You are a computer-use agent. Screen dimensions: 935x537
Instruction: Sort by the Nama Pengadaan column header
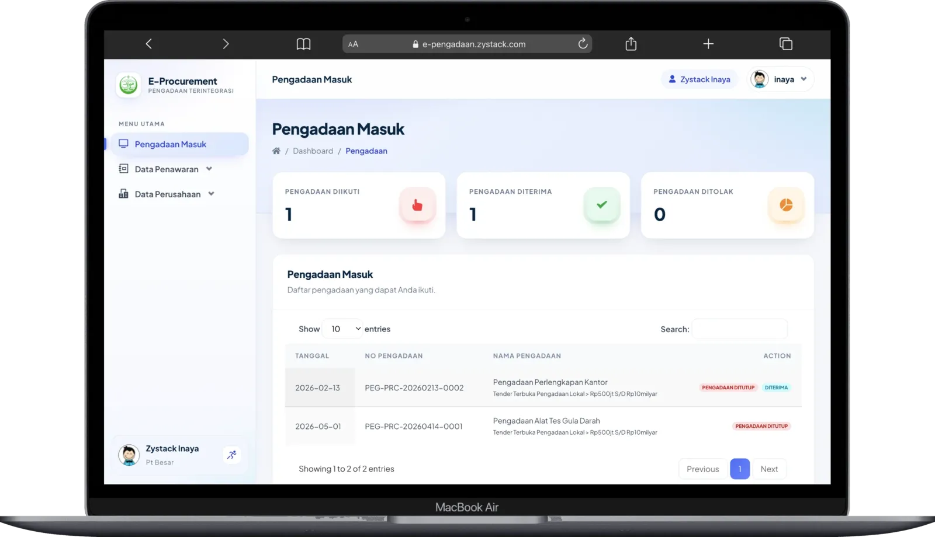point(527,356)
